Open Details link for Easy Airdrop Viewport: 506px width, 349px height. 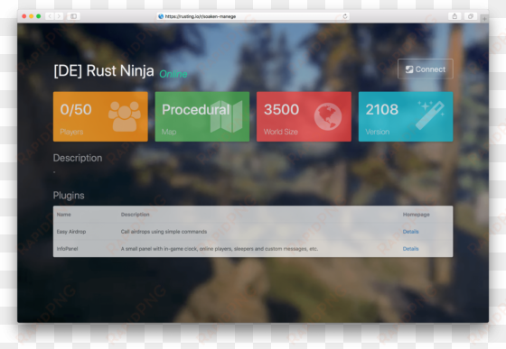410,232
